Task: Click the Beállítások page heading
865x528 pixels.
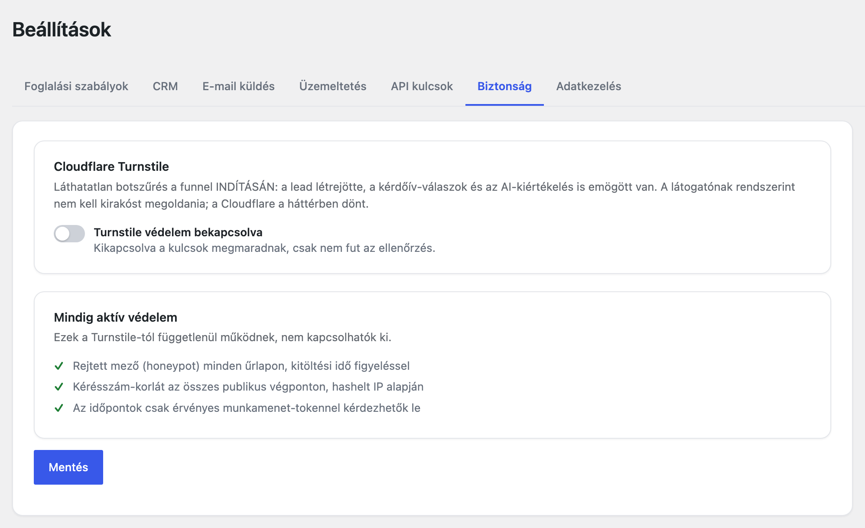Action: point(62,29)
